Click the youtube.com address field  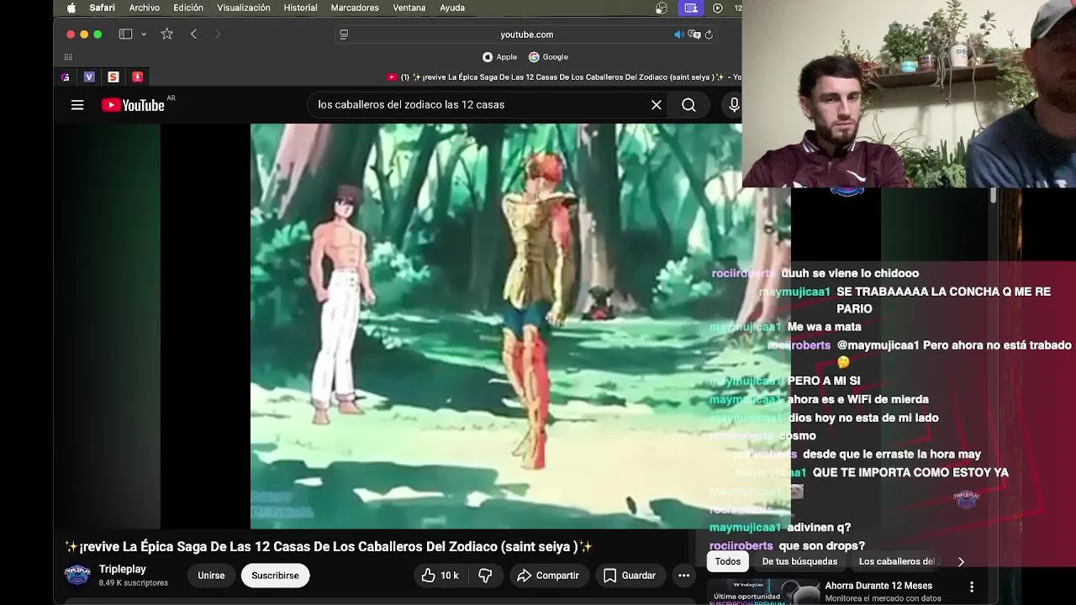click(x=527, y=34)
